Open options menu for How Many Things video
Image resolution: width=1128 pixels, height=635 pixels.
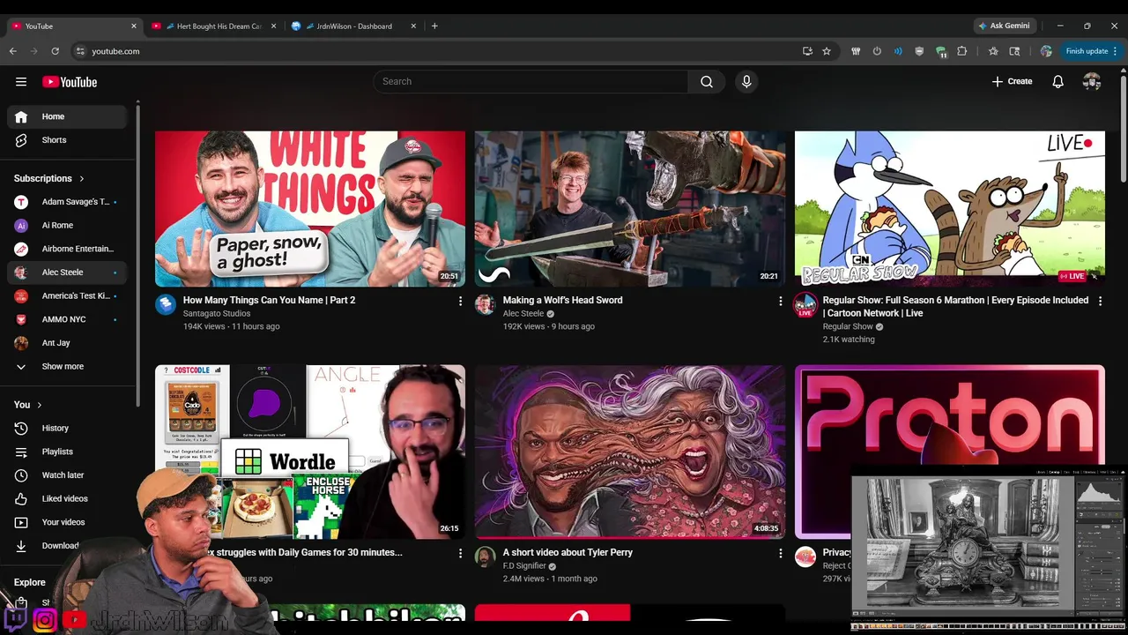coord(460,302)
